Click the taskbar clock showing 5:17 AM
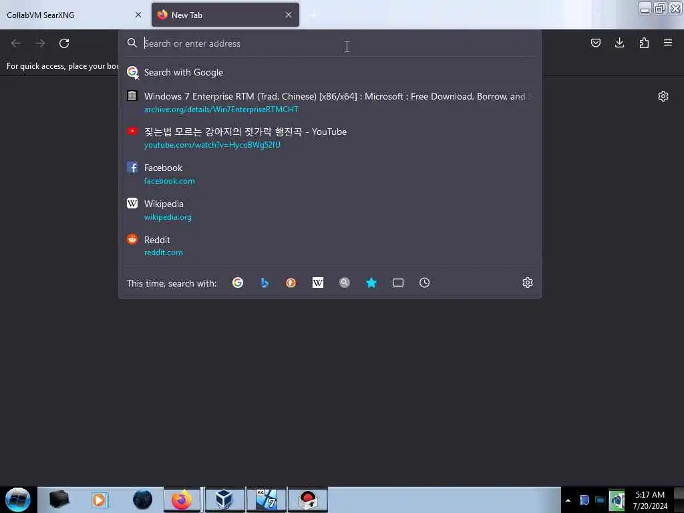This screenshot has height=513, width=684. (650, 500)
